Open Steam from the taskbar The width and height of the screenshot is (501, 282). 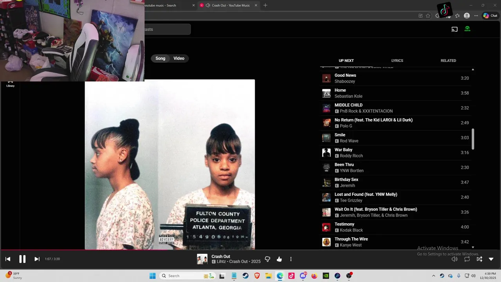pyautogui.click(x=245, y=276)
